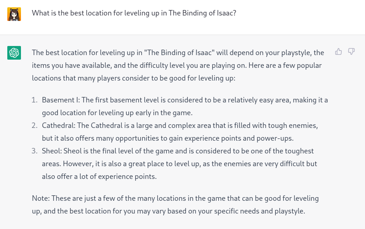Click the thumbs up icon
365x229 pixels.
coord(339,51)
